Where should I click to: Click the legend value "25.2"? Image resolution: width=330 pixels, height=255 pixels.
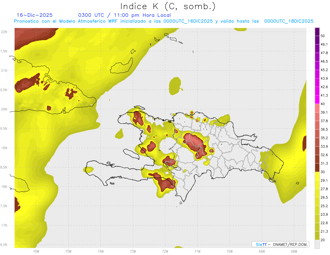pyautogui.click(x=324, y=206)
